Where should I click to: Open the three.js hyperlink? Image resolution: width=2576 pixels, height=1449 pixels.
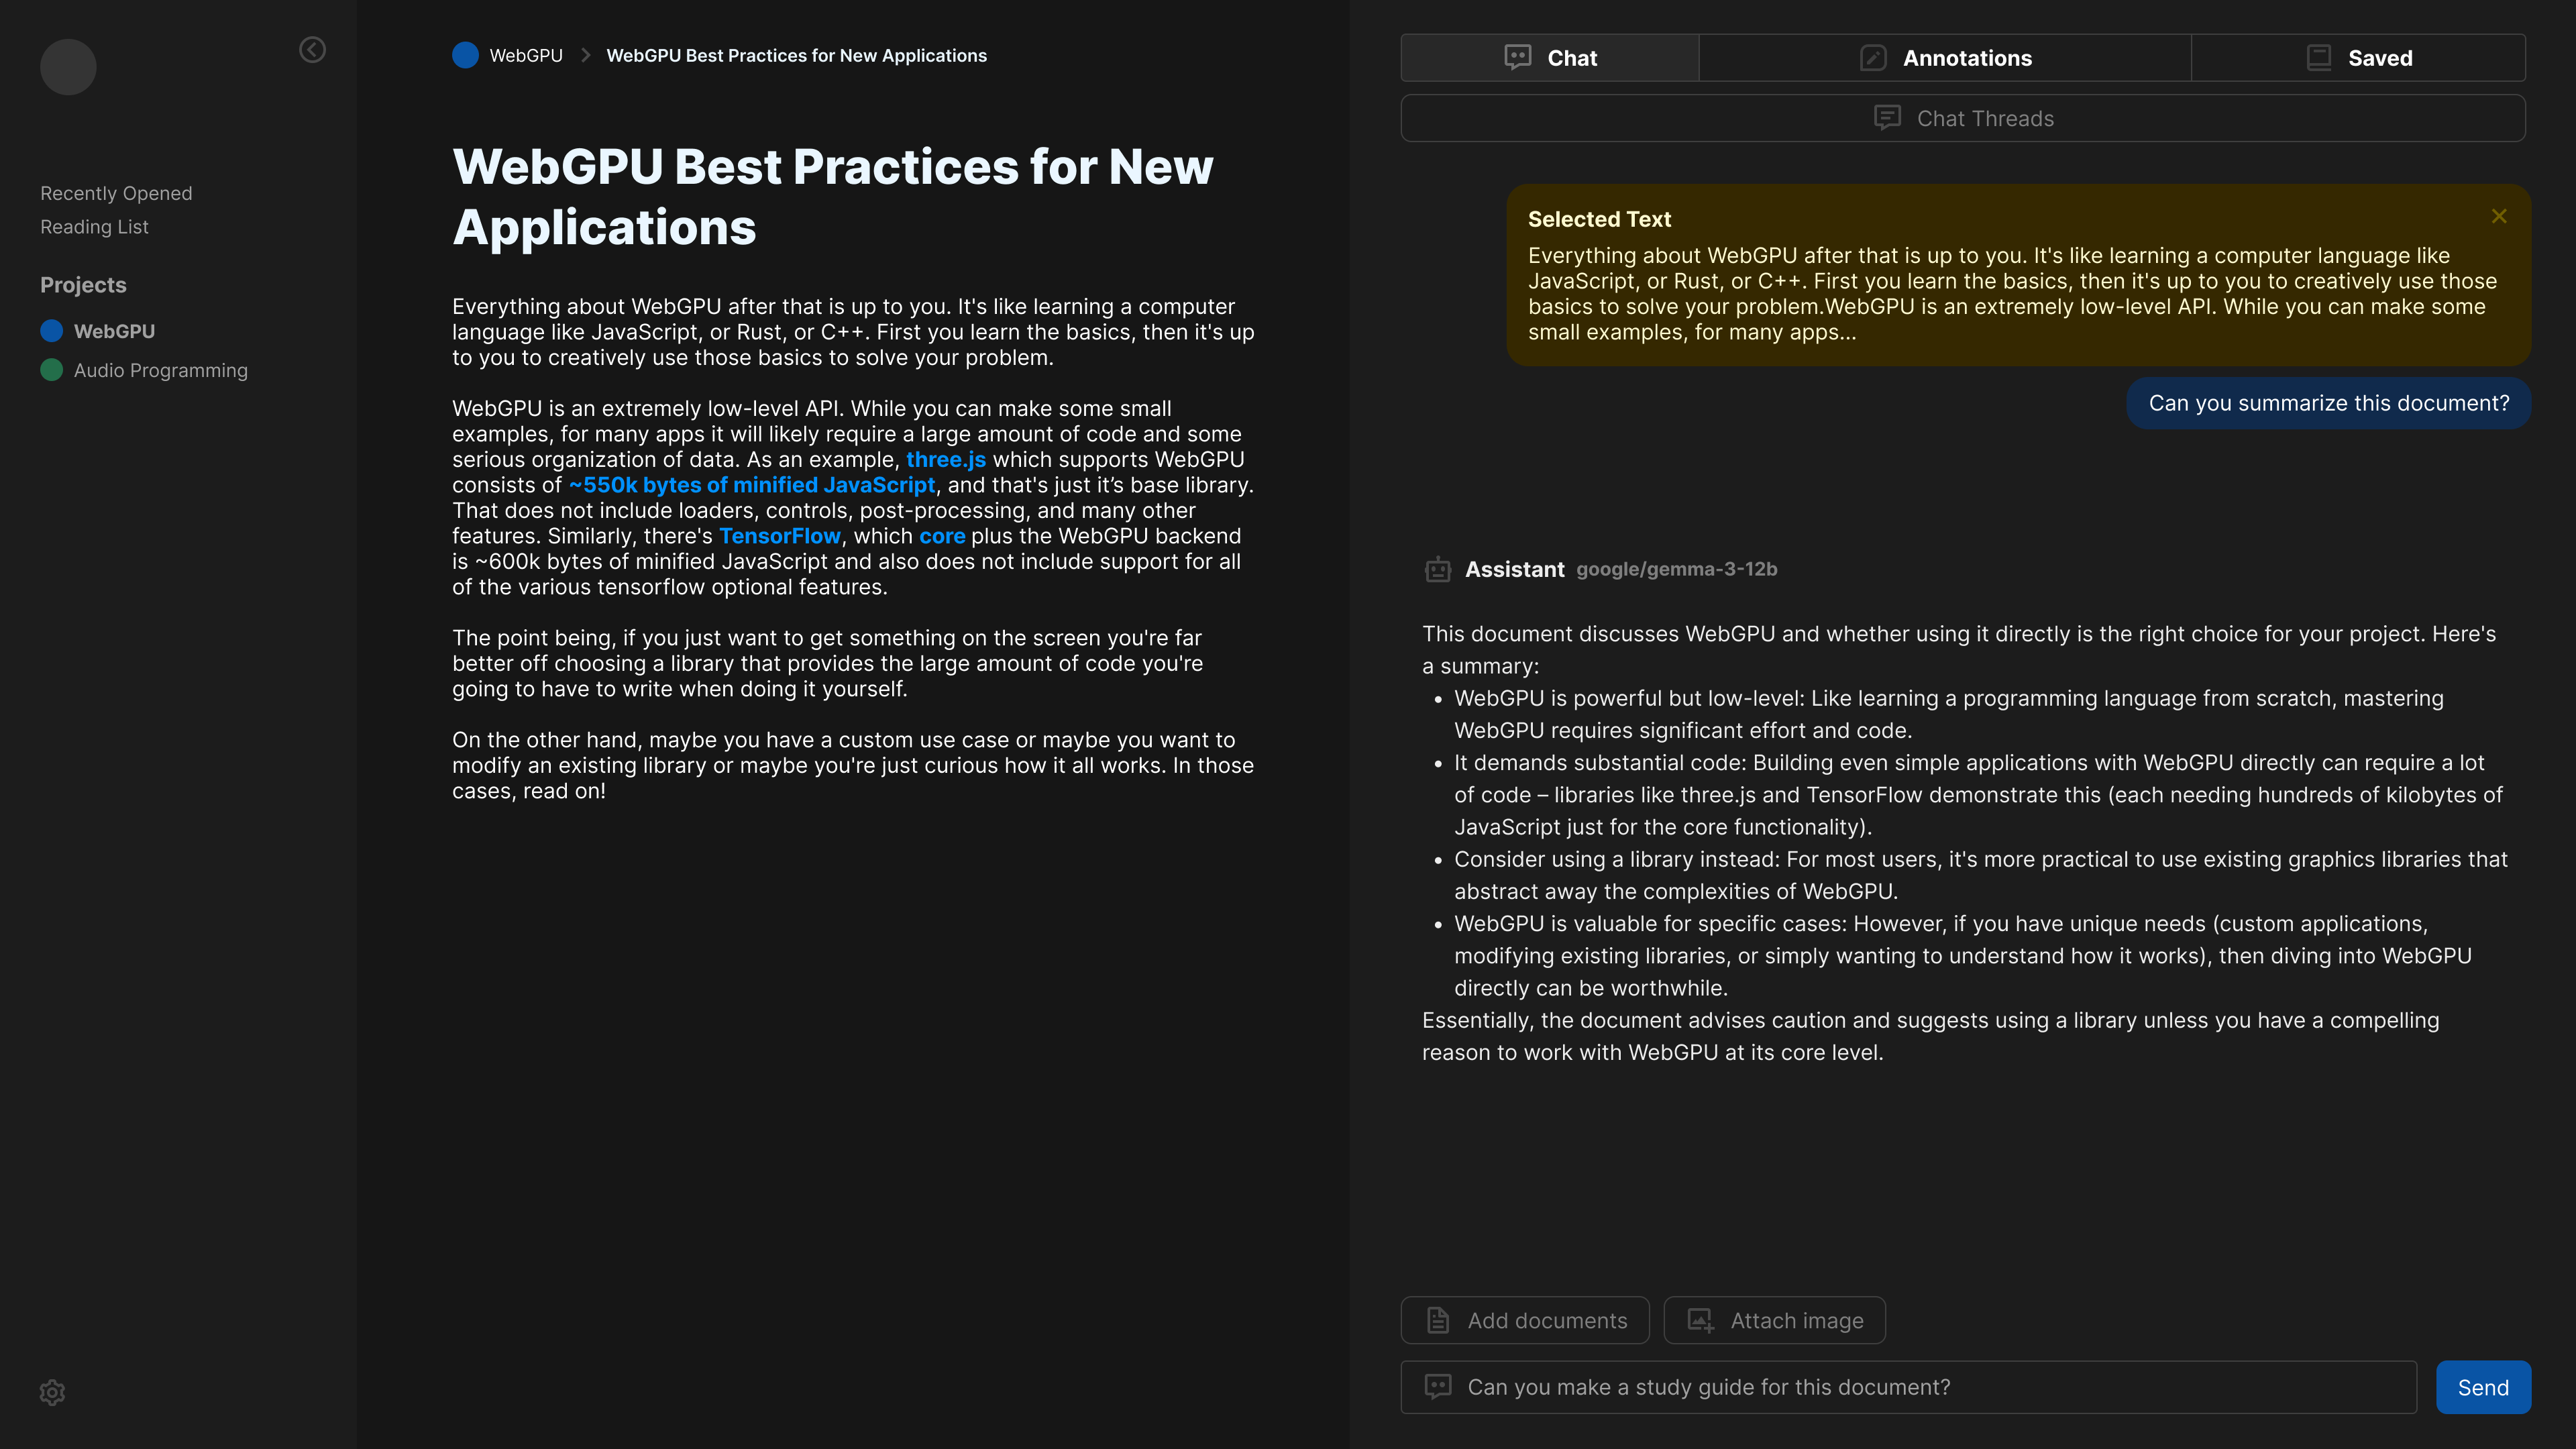(x=945, y=460)
